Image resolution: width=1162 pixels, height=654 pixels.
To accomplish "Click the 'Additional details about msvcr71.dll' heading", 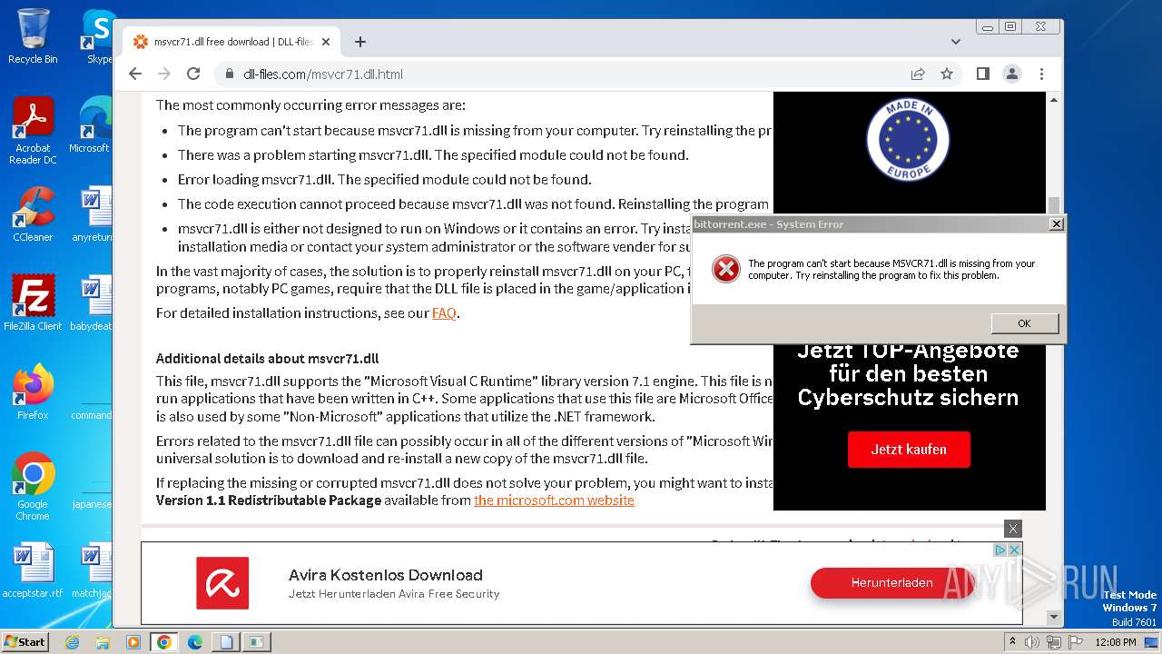I will [267, 359].
